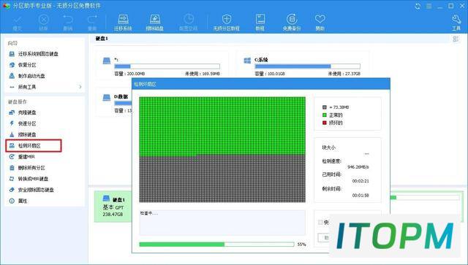Open the shield-shaped partition tutorial icon
This screenshot has height=265, width=468.
(226, 23)
